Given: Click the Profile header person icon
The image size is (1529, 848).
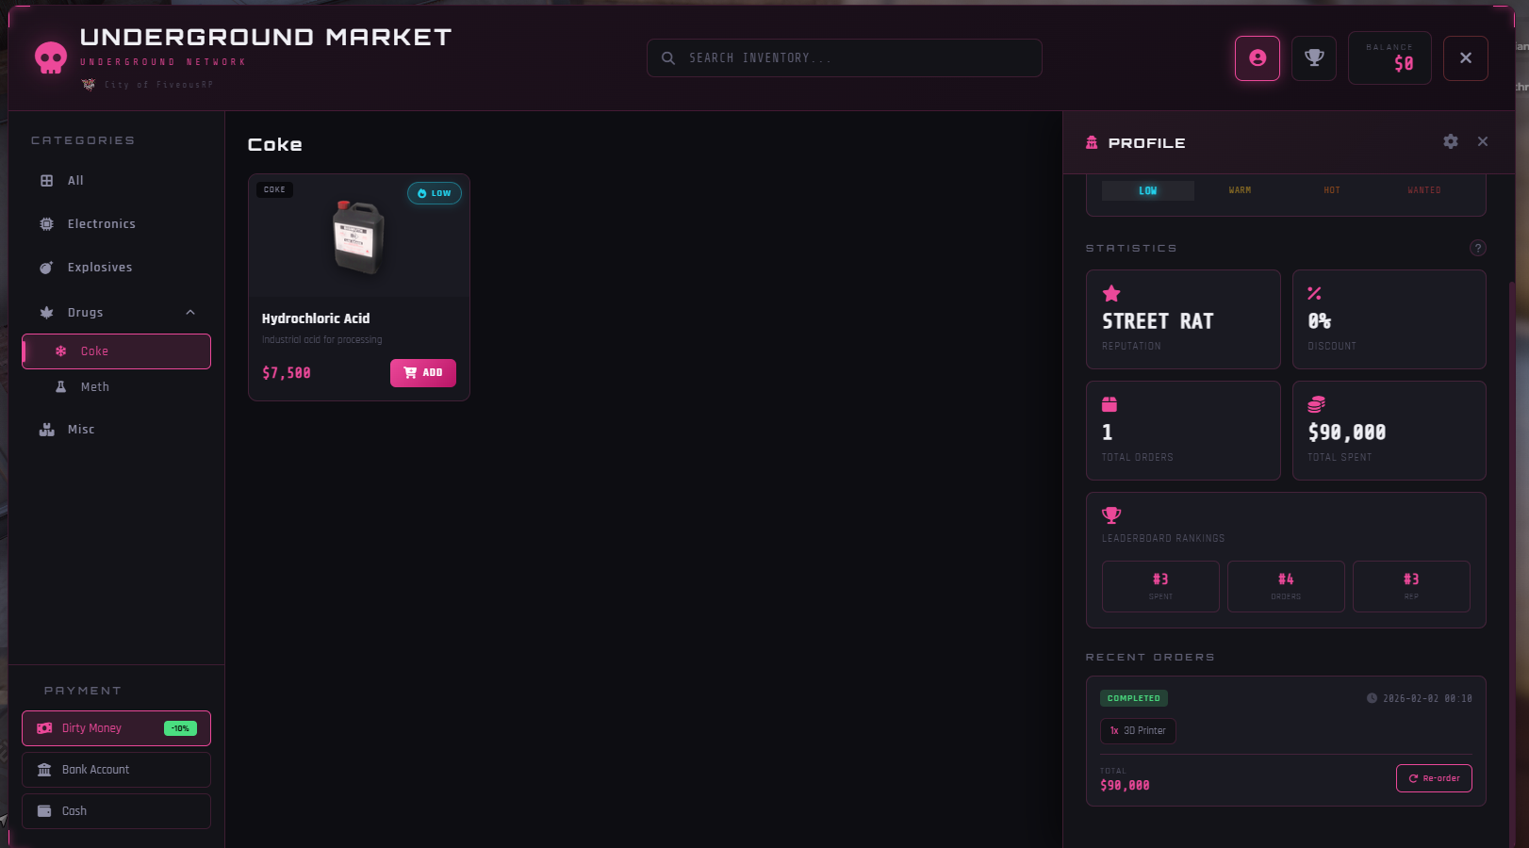Looking at the screenshot, I should [x=1092, y=143].
